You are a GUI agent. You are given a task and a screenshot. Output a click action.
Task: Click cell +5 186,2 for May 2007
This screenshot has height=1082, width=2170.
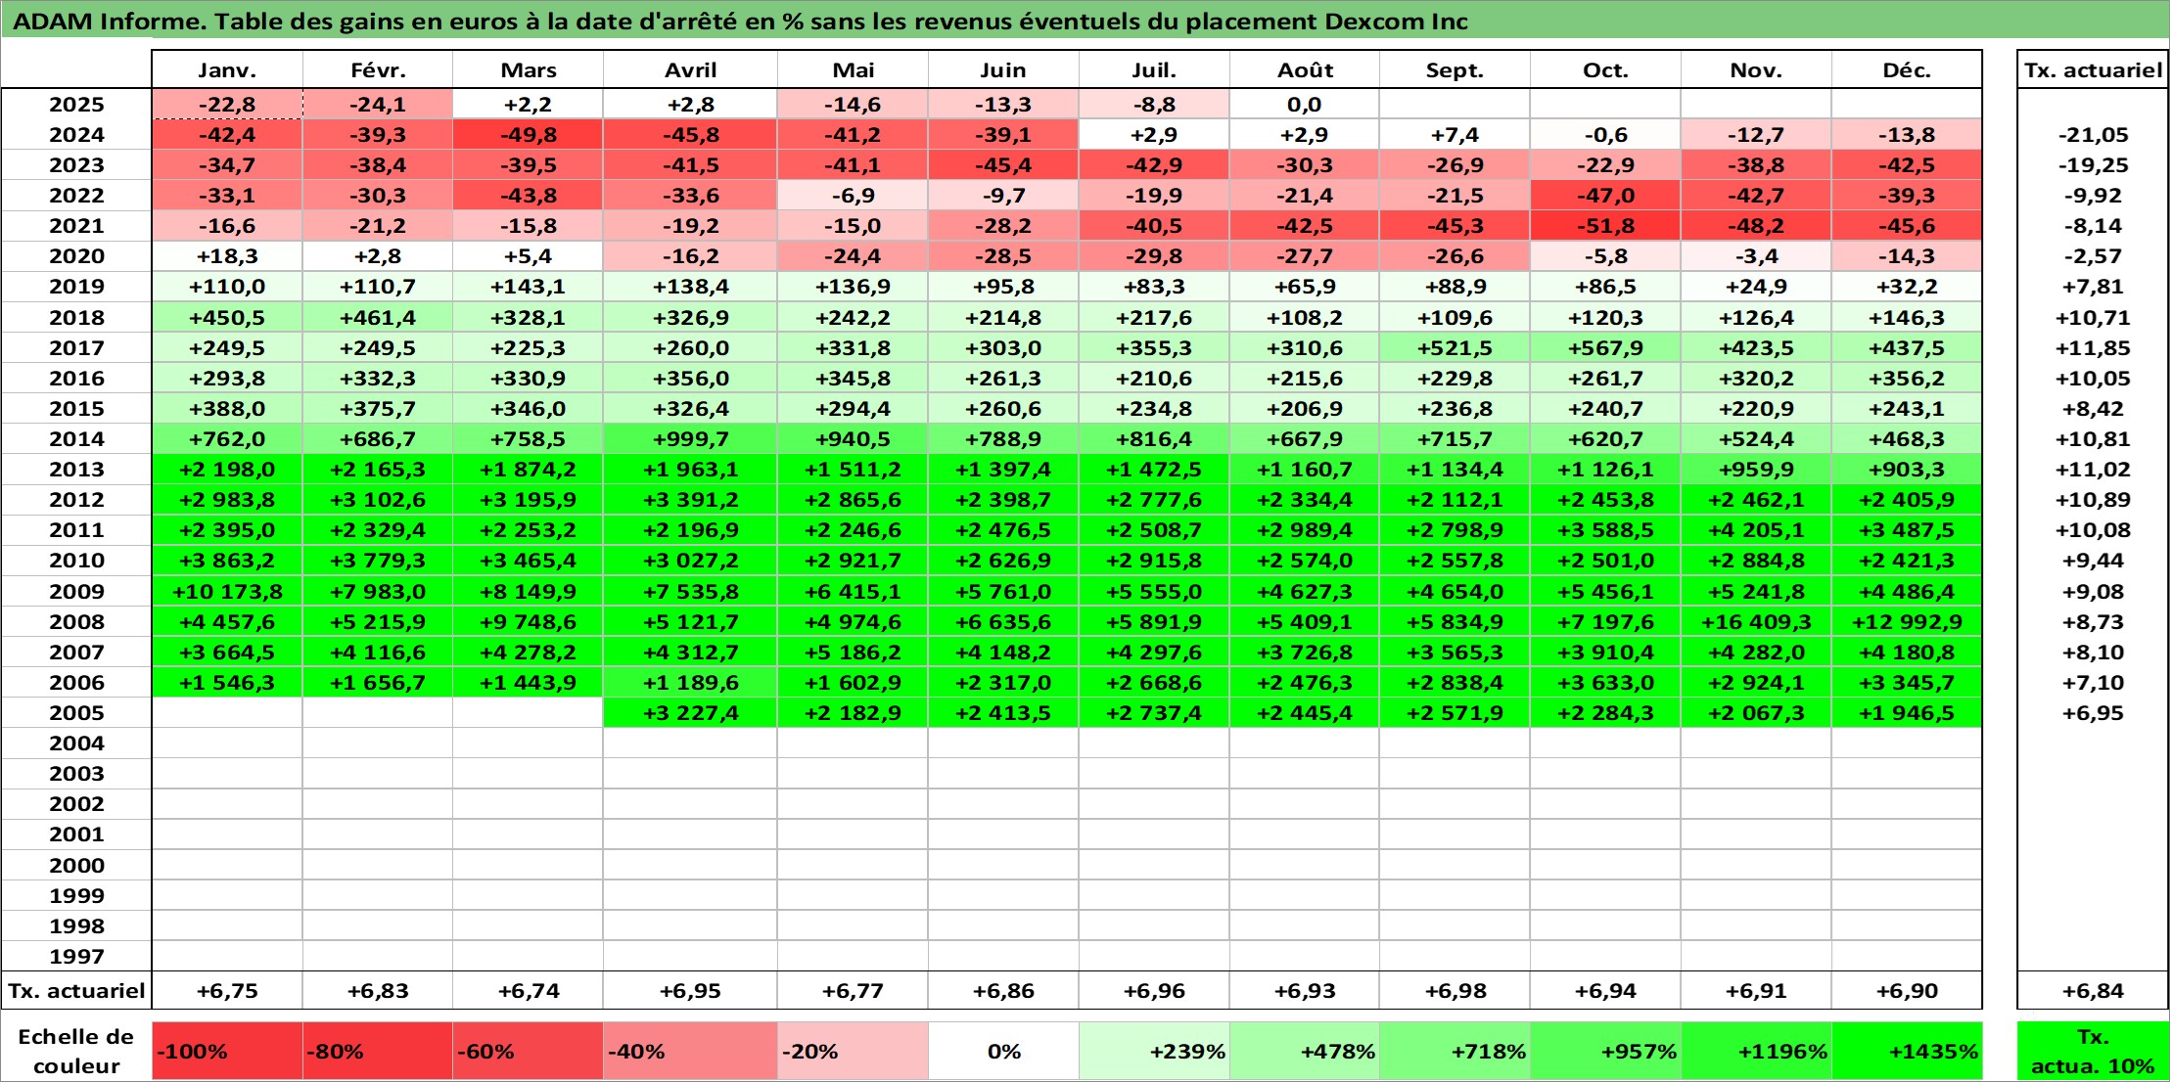tap(853, 653)
